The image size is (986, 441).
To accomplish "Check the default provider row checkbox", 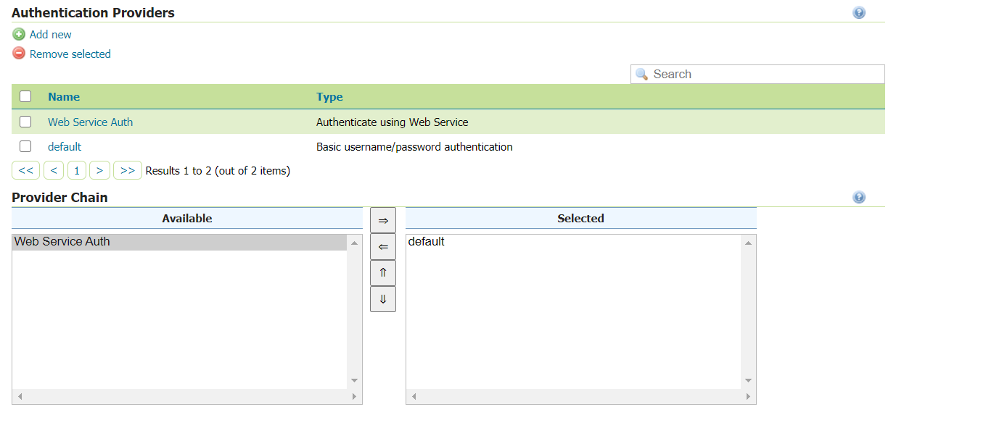I will (25, 146).
